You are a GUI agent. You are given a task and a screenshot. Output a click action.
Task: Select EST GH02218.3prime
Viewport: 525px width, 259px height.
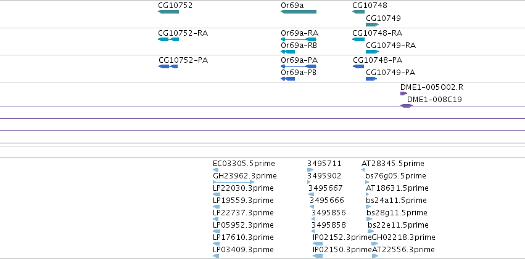(x=375, y=244)
